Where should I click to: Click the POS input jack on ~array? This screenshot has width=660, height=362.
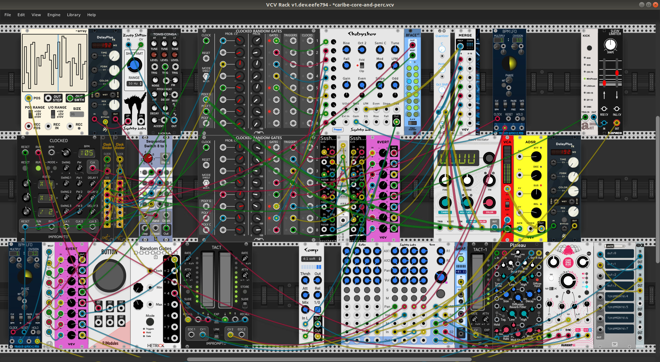[x=29, y=98]
